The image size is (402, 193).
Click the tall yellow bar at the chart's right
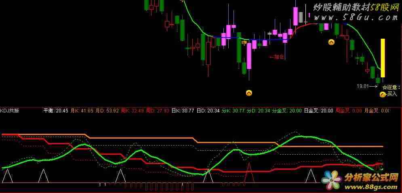[x=383, y=58]
